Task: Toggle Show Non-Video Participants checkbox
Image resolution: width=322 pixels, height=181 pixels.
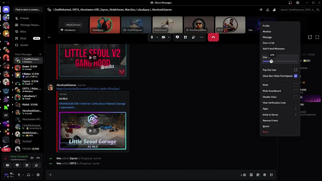Action: click(x=296, y=76)
